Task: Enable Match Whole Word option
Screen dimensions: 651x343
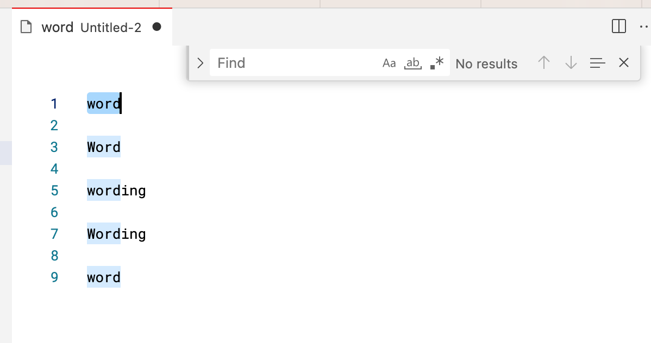Action: coord(412,63)
